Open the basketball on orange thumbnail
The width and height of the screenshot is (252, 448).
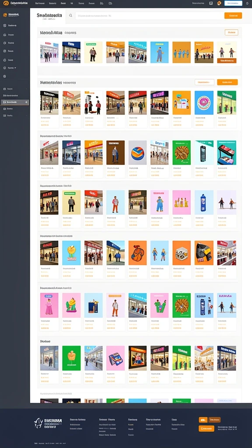137,252
